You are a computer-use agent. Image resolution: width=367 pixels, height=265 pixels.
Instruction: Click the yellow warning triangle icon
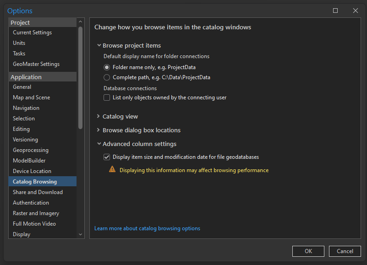[x=112, y=170]
